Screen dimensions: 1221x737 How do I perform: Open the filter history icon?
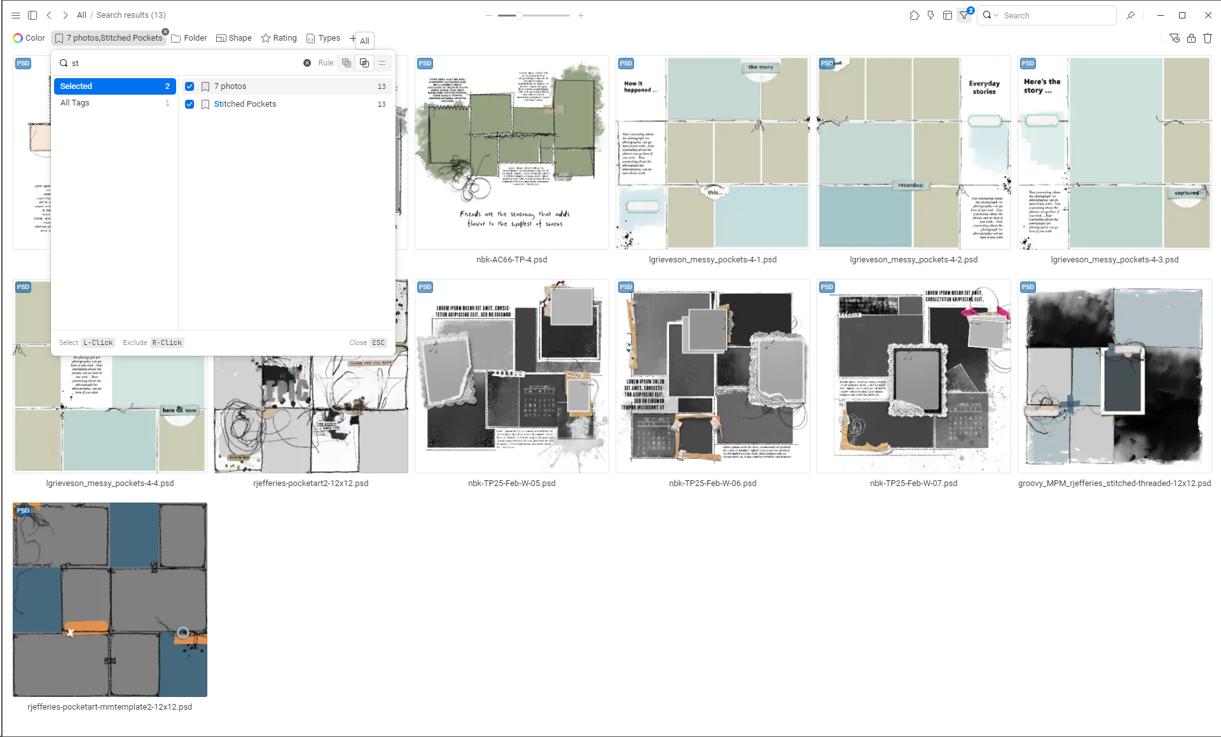1175,38
